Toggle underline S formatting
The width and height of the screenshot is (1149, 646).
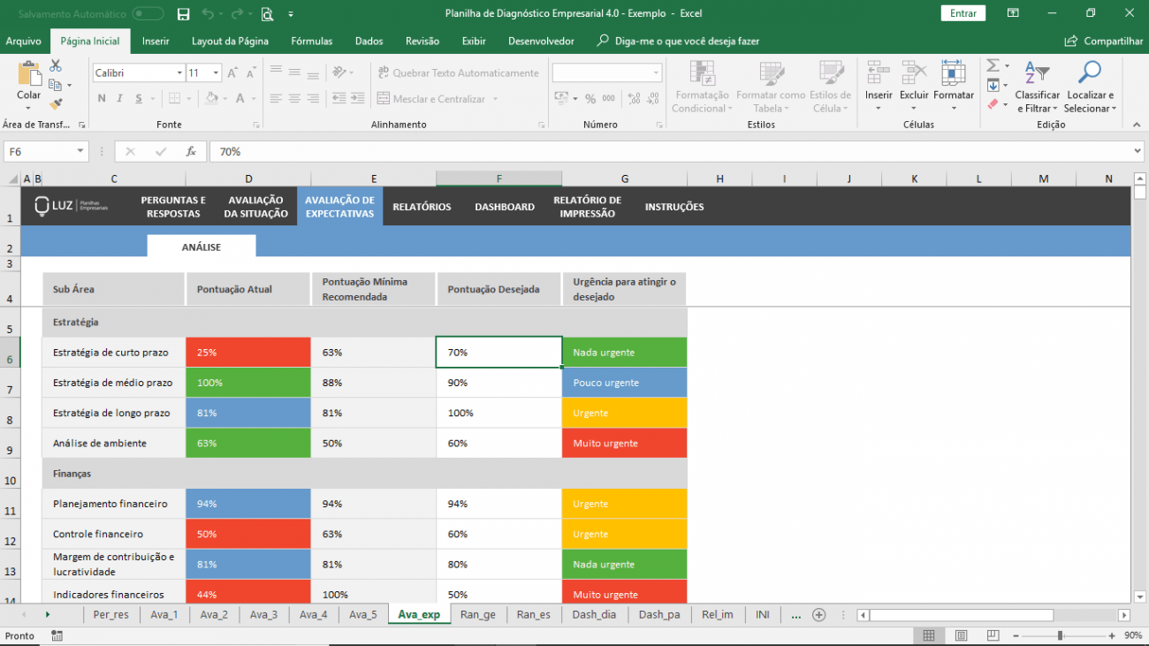tap(137, 99)
